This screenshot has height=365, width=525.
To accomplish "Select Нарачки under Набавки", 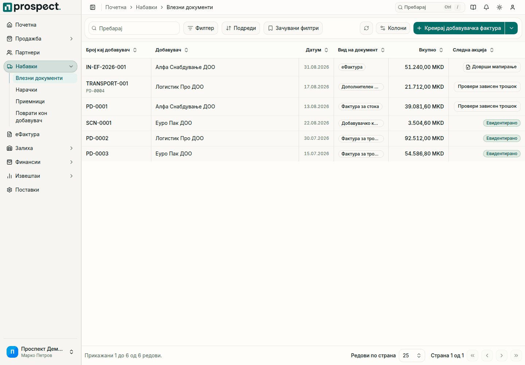I will tap(45, 90).
